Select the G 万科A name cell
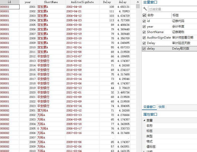Image resolution: width=197 pixels, height=152 pixels. coord(51,129)
